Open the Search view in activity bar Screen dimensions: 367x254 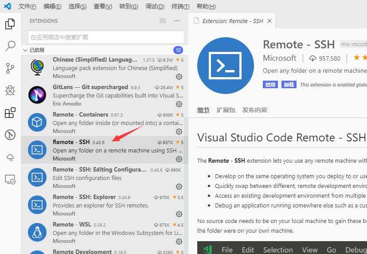(x=10, y=46)
